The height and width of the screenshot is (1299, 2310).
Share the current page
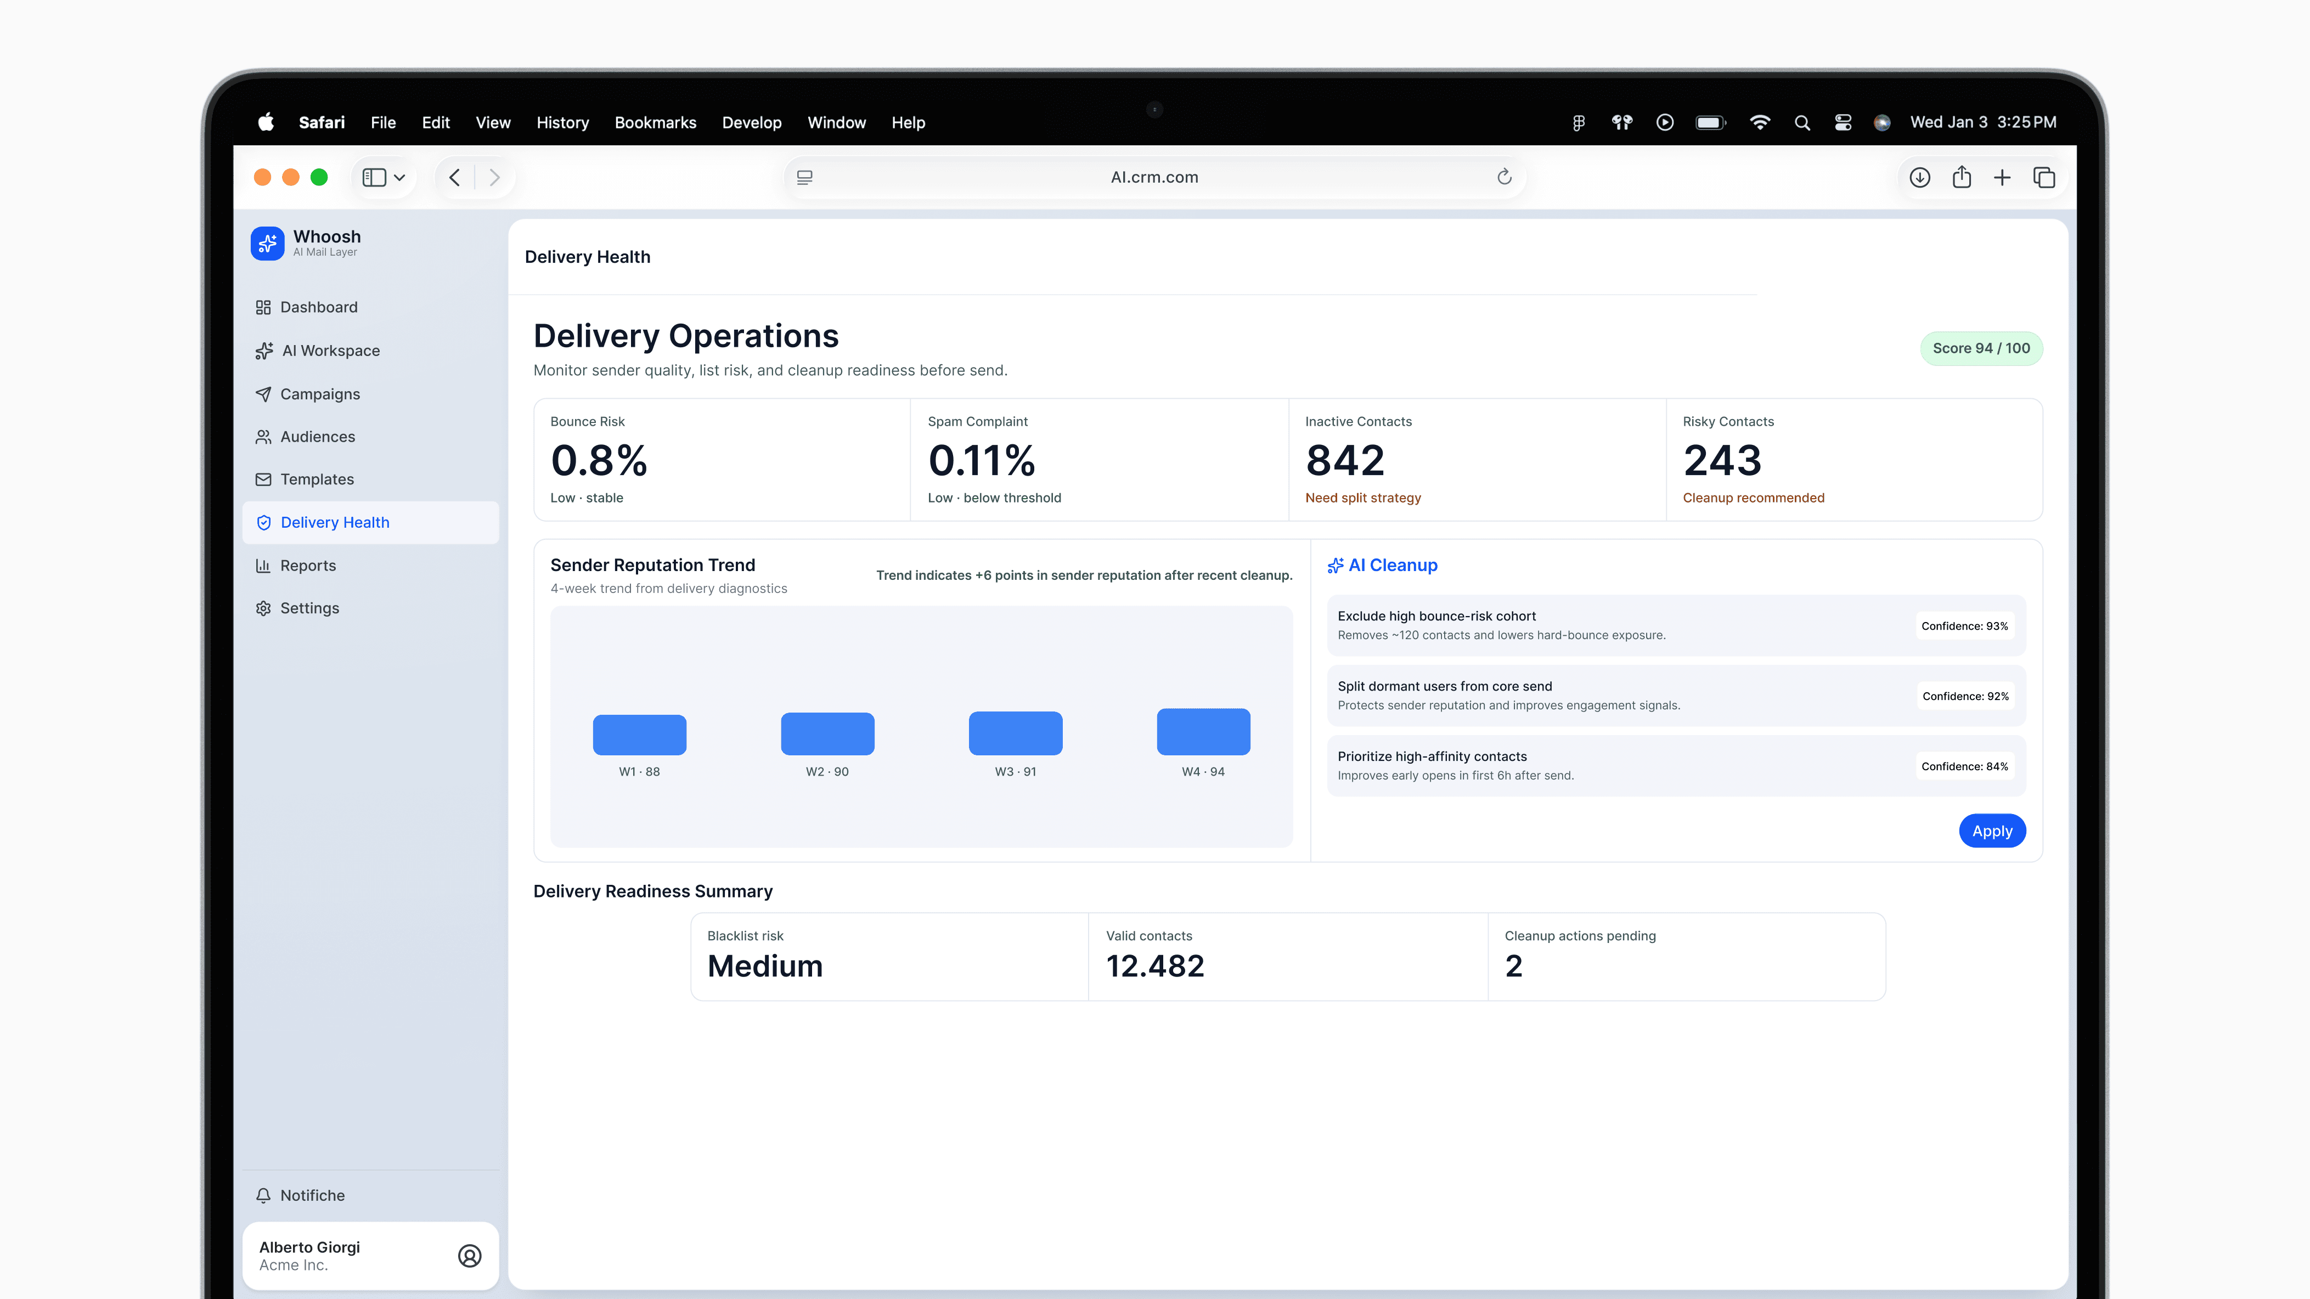(1962, 178)
